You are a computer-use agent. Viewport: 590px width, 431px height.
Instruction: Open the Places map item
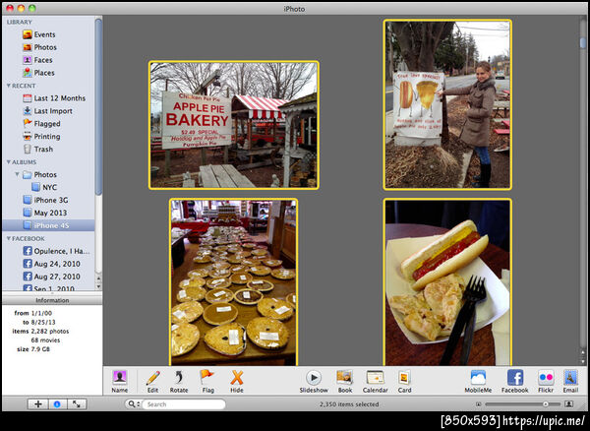(x=38, y=73)
